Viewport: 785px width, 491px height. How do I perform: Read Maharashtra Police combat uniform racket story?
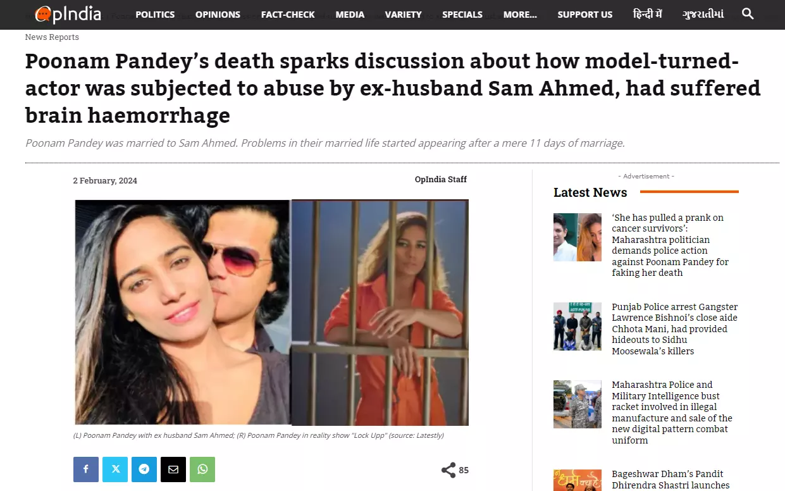pyautogui.click(x=672, y=413)
